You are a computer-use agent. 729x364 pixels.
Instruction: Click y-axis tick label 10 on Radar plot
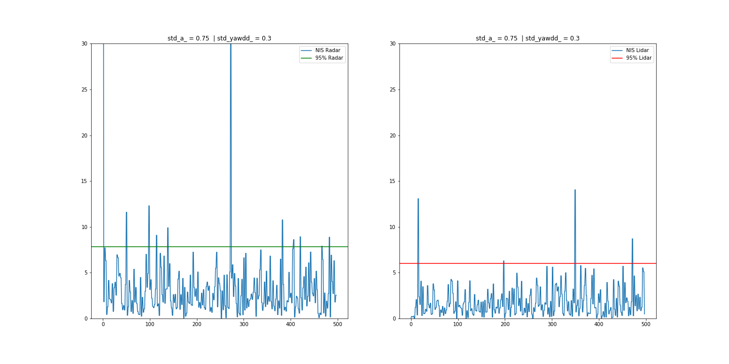(x=85, y=227)
